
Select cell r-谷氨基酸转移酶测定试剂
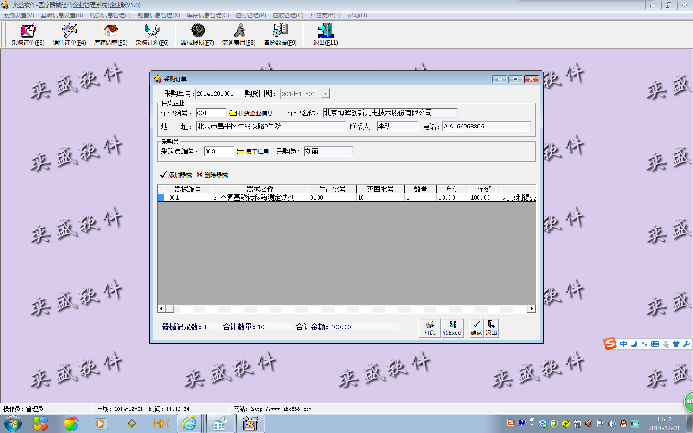tap(260, 198)
